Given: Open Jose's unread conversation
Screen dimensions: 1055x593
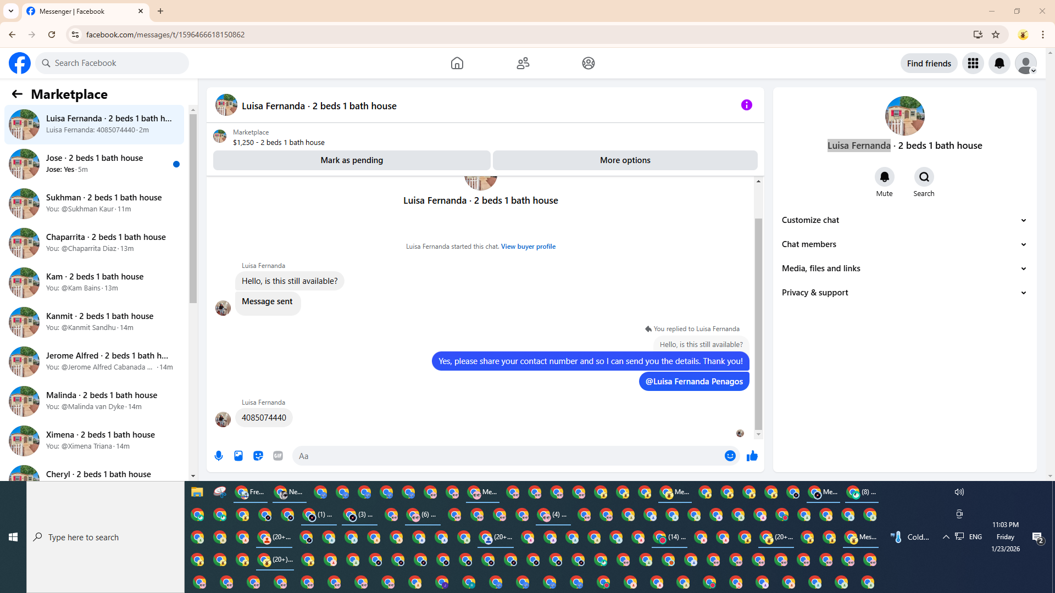Looking at the screenshot, I should (x=95, y=164).
